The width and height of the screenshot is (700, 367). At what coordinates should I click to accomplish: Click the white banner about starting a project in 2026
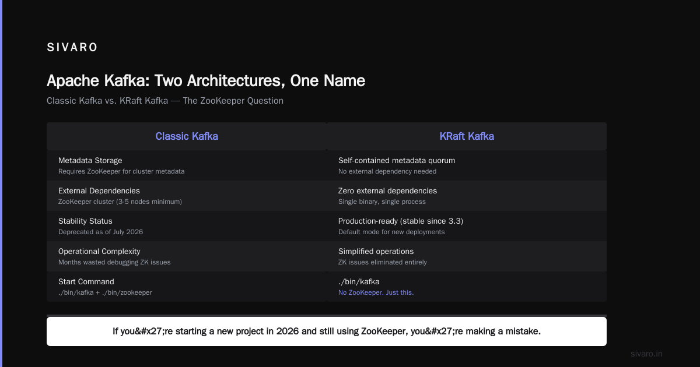pyautogui.click(x=327, y=331)
